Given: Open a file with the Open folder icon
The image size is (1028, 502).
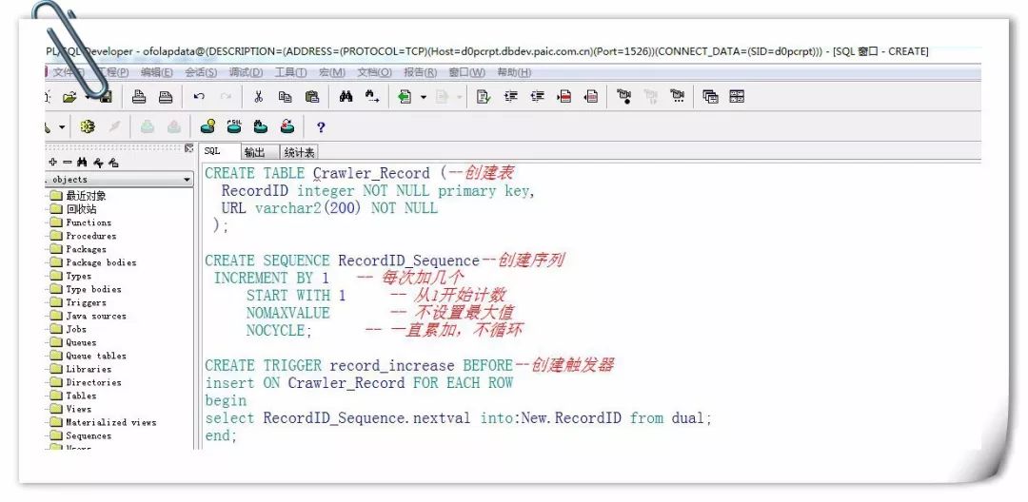Looking at the screenshot, I should tap(69, 98).
